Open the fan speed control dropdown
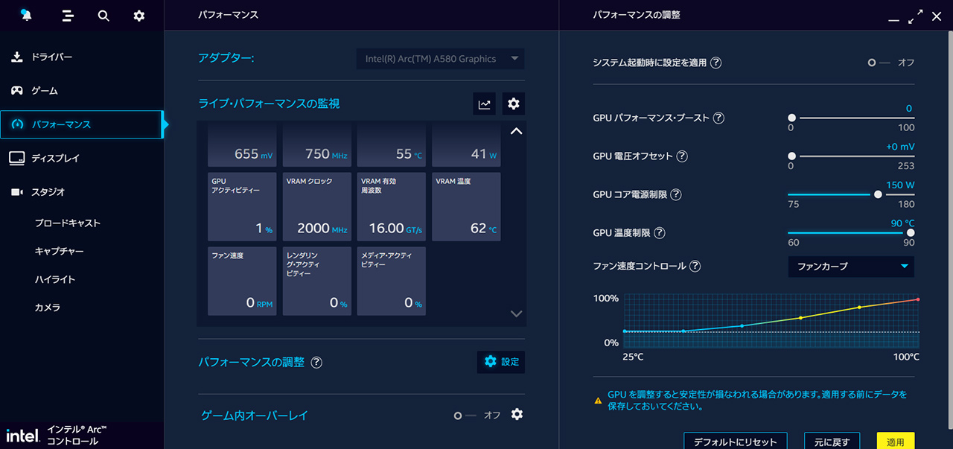The height and width of the screenshot is (449, 953). point(851,266)
